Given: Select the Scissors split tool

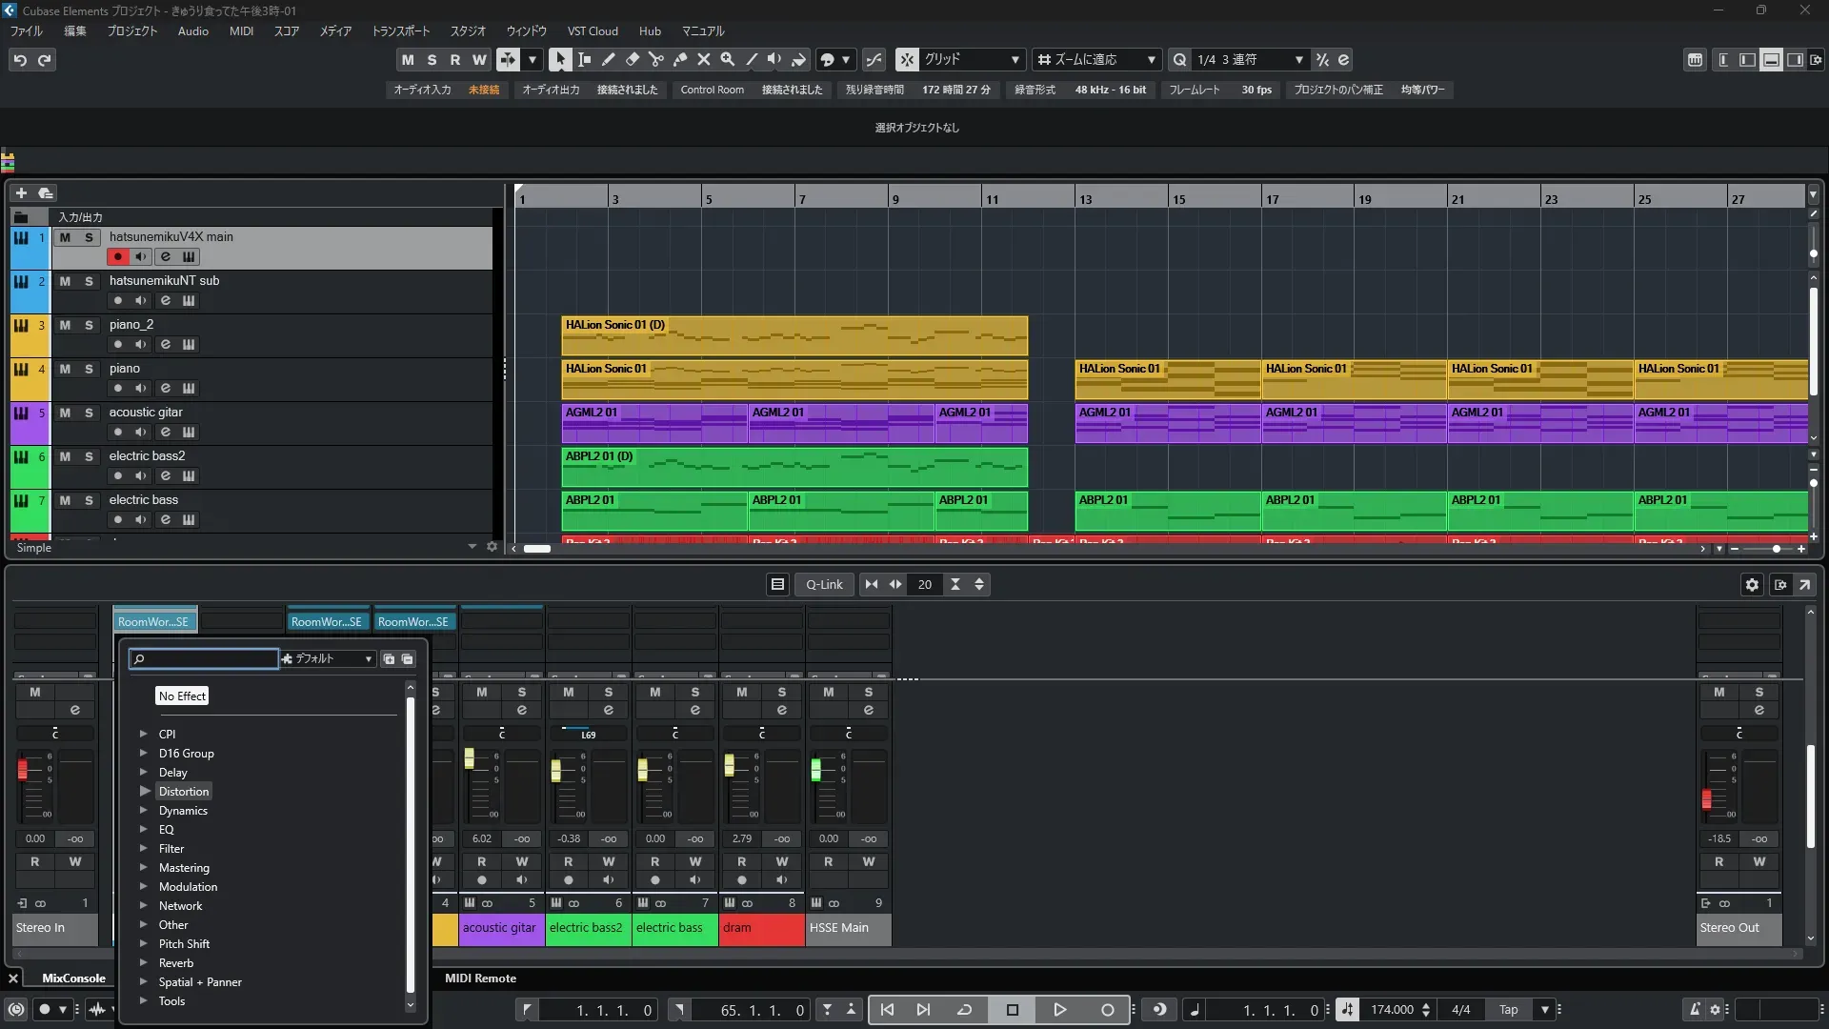Looking at the screenshot, I should click(x=655, y=59).
